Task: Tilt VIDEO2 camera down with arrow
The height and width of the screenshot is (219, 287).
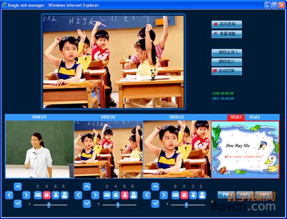Action: [x=87, y=204]
